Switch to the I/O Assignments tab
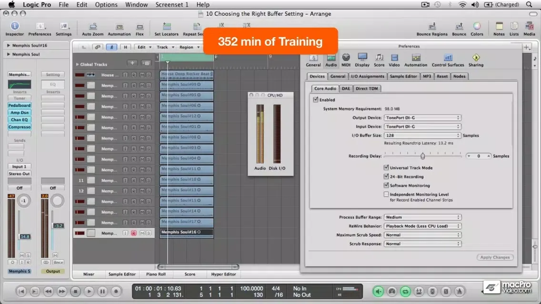Viewport: 541px width, 304px height. click(x=368, y=76)
